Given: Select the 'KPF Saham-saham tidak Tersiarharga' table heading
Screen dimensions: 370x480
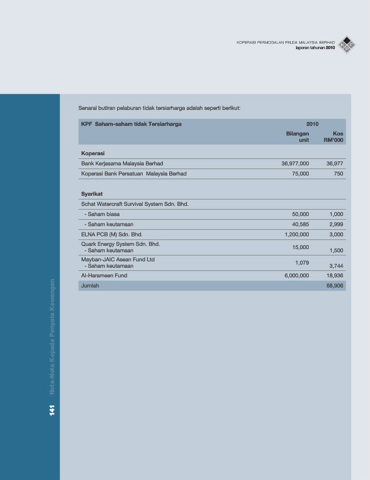Looking at the screenshot, I should 131,124.
